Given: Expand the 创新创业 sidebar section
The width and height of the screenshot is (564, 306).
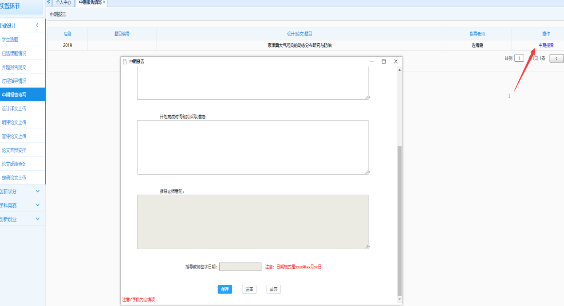Looking at the screenshot, I should [37, 219].
